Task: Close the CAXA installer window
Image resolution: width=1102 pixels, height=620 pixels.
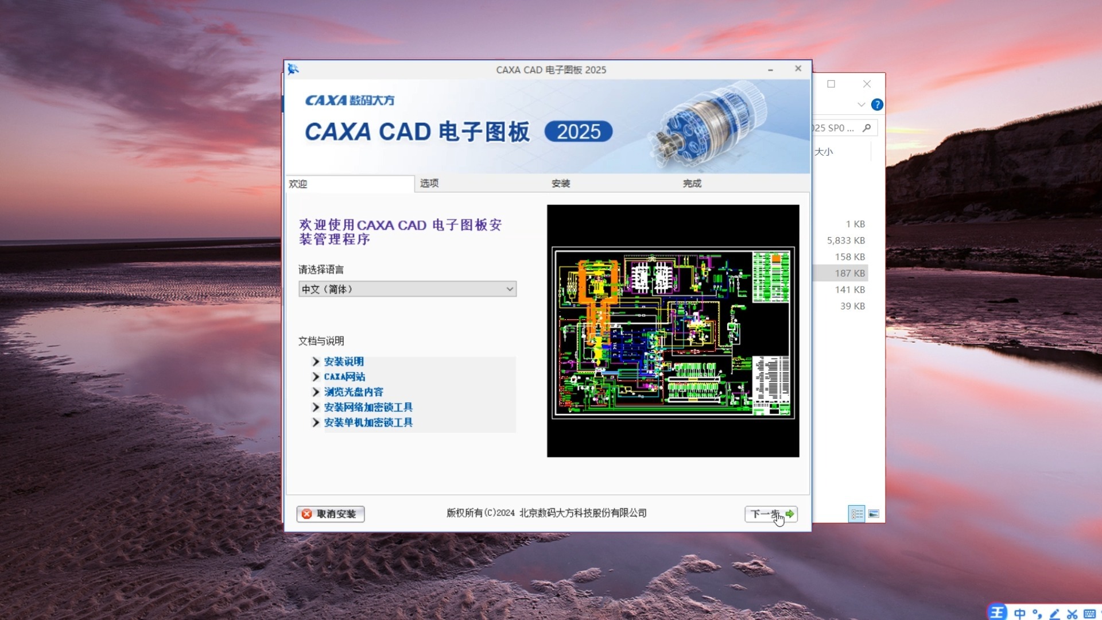Action: click(798, 68)
